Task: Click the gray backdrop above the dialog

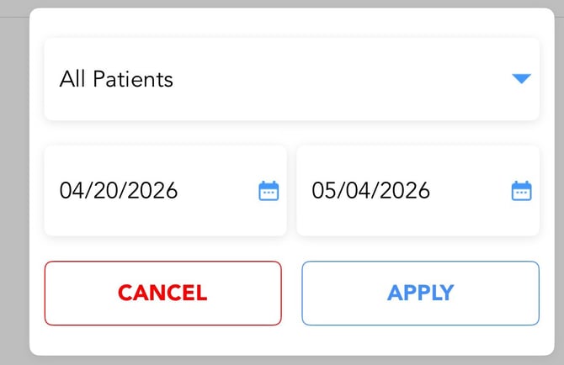Action: (282, 3)
